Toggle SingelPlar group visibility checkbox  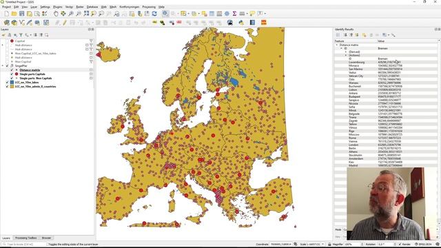(x=8, y=66)
